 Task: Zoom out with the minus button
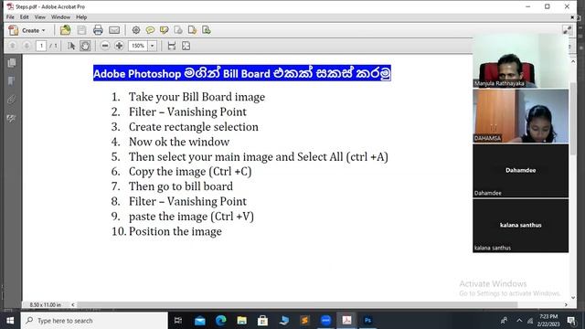[x=105, y=46]
